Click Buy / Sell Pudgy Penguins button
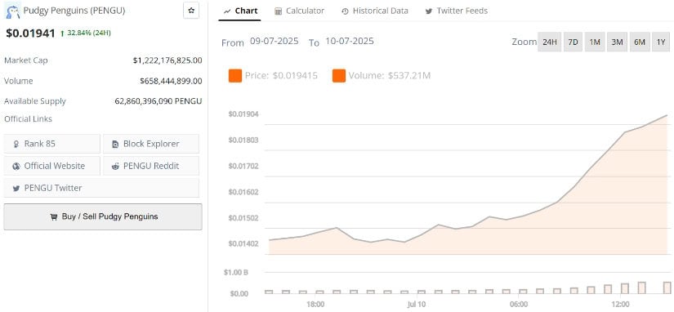The width and height of the screenshot is (674, 312). click(103, 216)
